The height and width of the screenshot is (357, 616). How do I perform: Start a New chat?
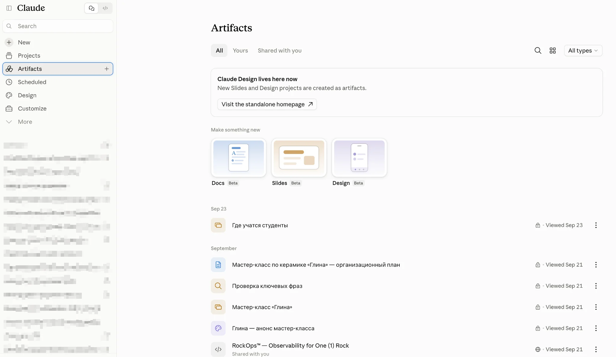click(58, 42)
